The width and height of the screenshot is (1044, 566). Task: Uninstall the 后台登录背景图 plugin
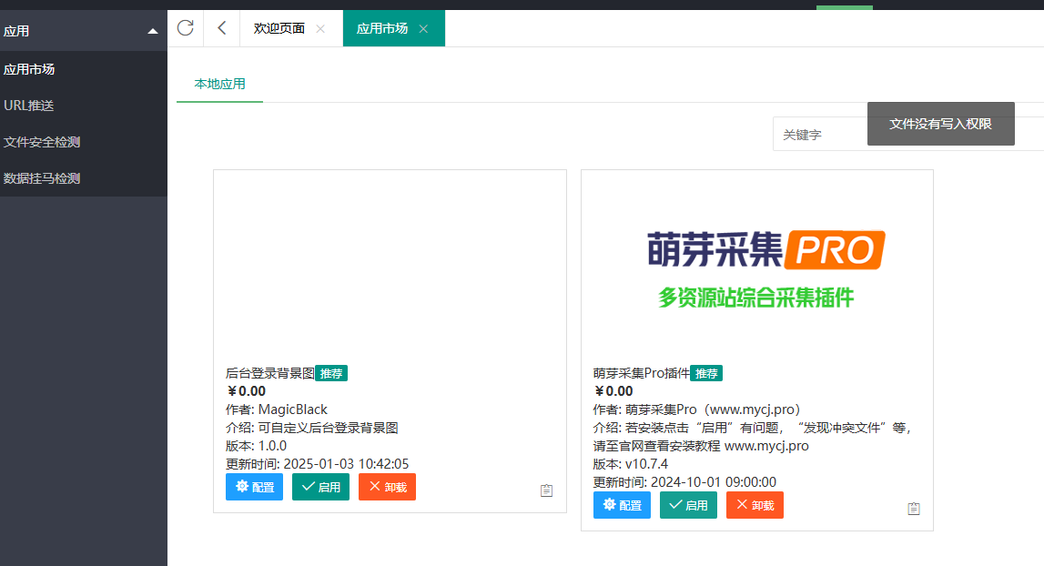387,487
